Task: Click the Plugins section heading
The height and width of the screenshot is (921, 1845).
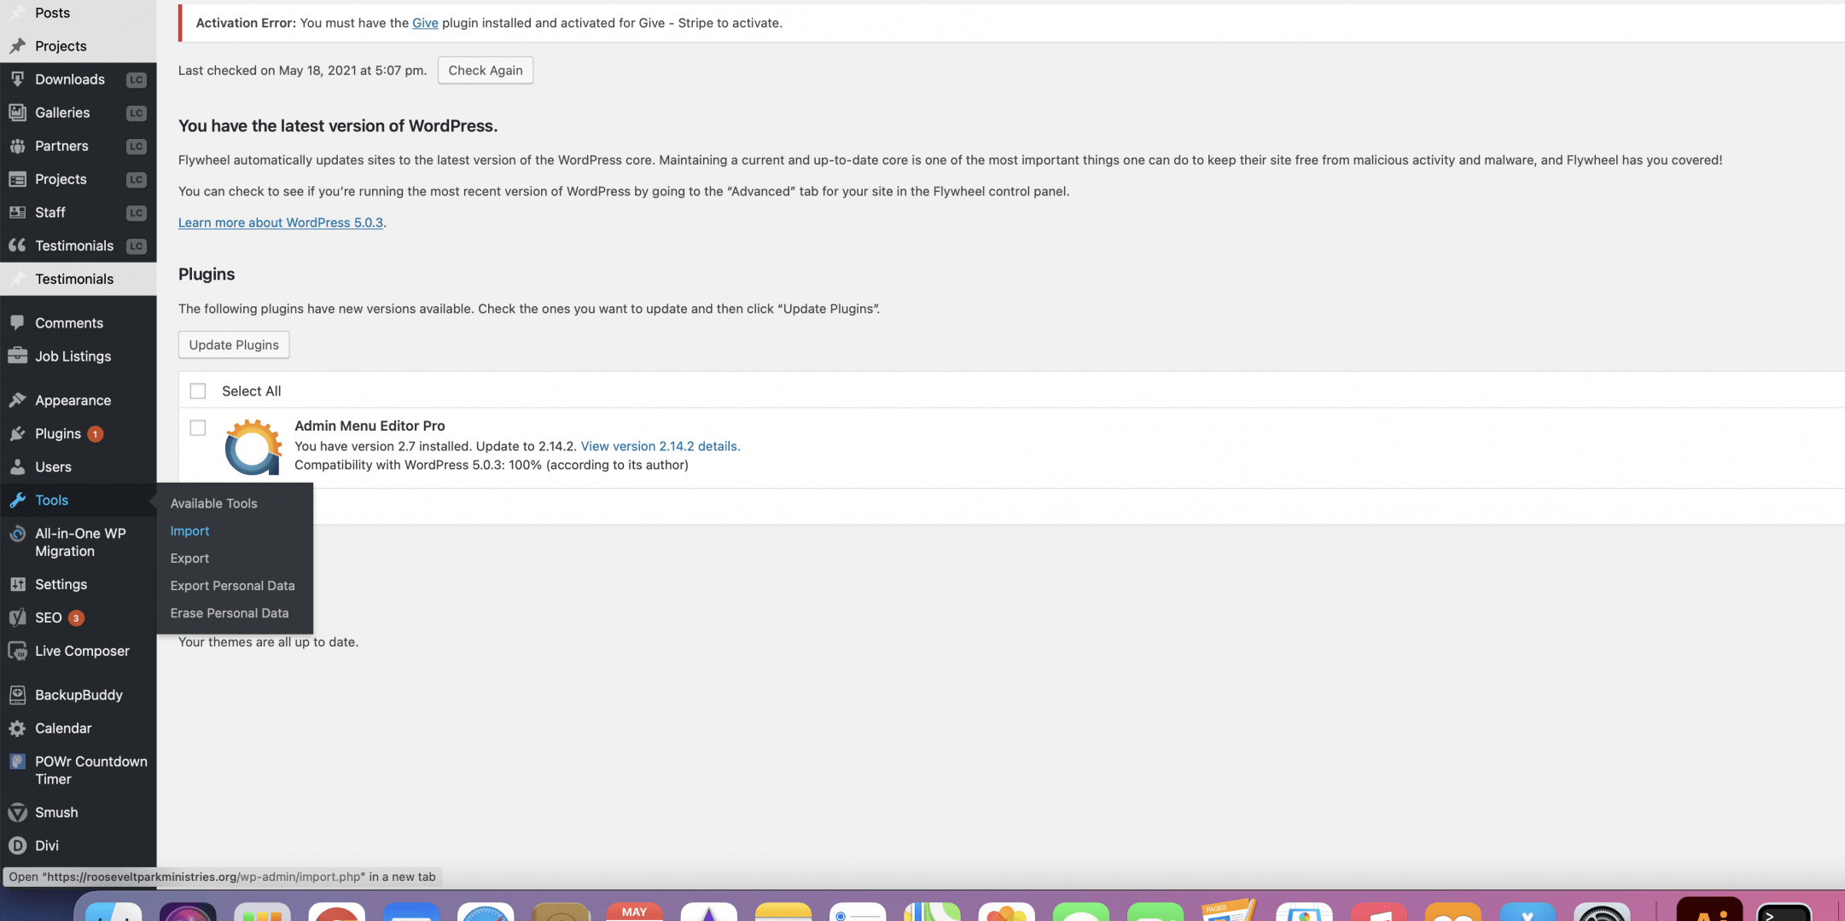Action: click(x=207, y=275)
